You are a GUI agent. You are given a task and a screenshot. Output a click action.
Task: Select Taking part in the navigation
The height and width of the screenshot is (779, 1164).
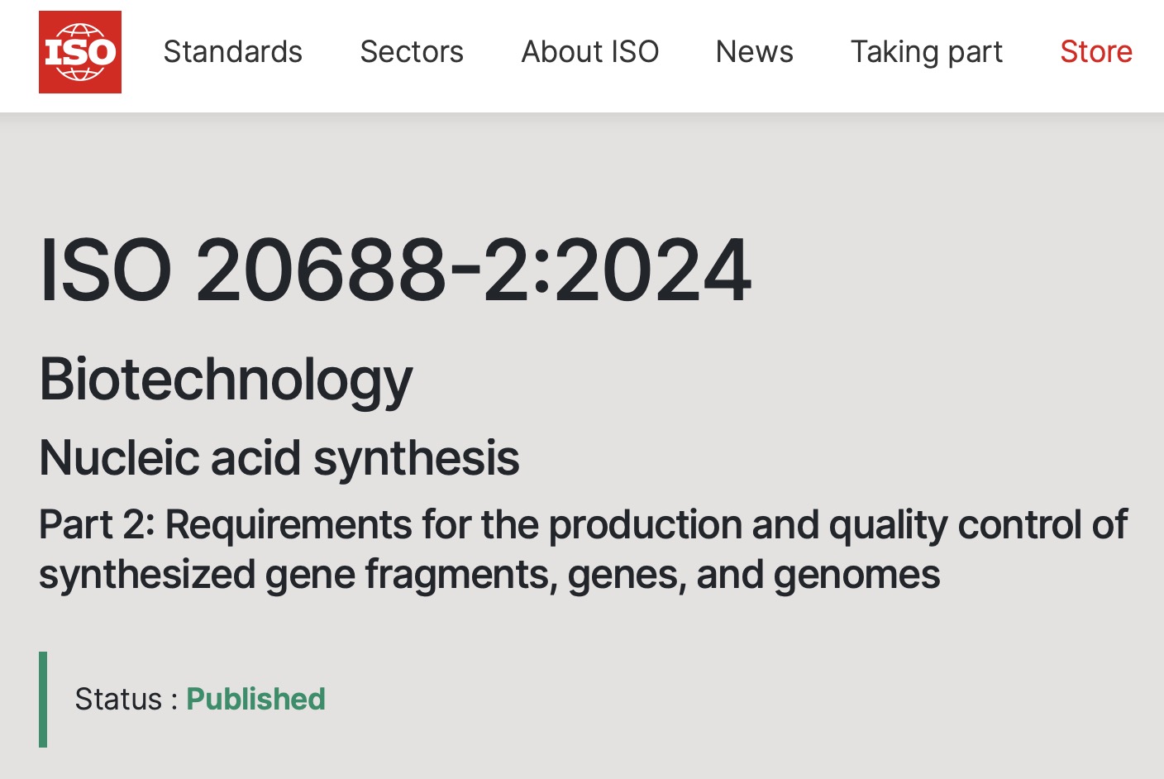(x=926, y=52)
